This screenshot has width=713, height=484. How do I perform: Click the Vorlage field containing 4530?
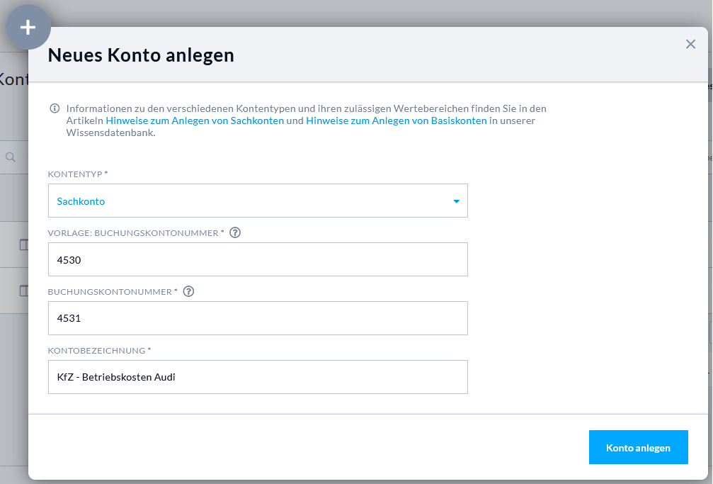click(x=257, y=259)
